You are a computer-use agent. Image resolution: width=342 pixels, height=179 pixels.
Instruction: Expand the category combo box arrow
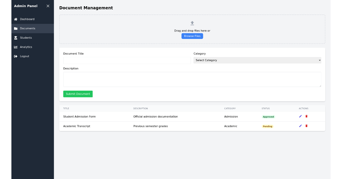319,60
